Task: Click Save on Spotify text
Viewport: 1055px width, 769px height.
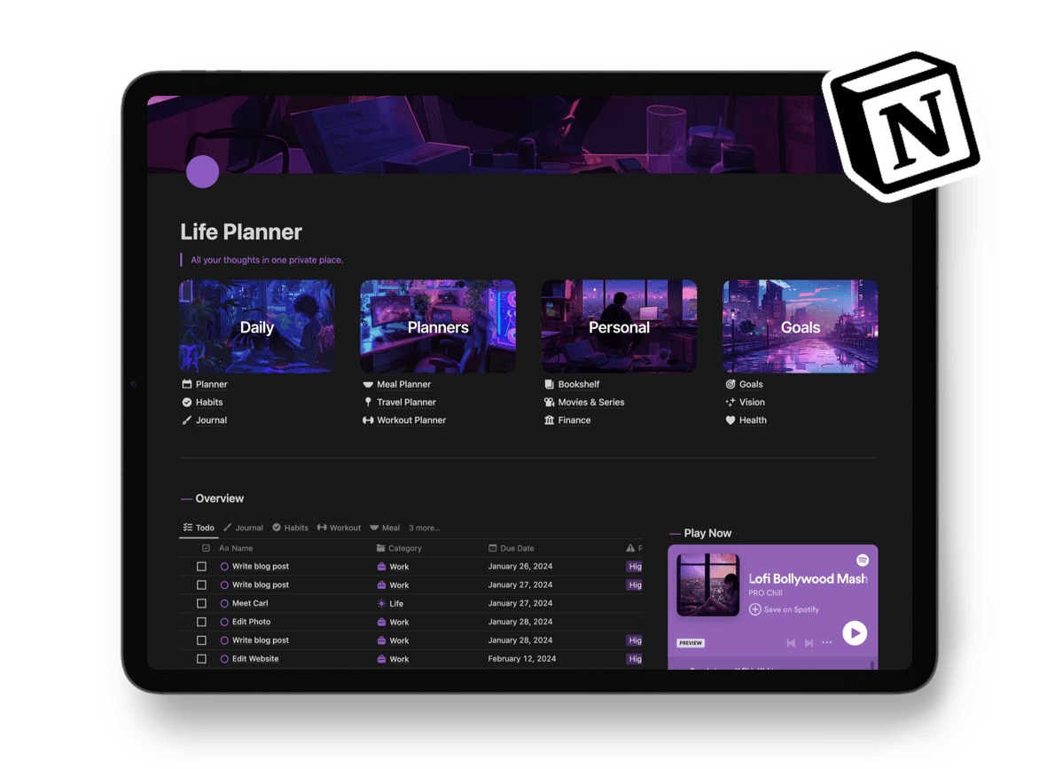Action: click(791, 609)
